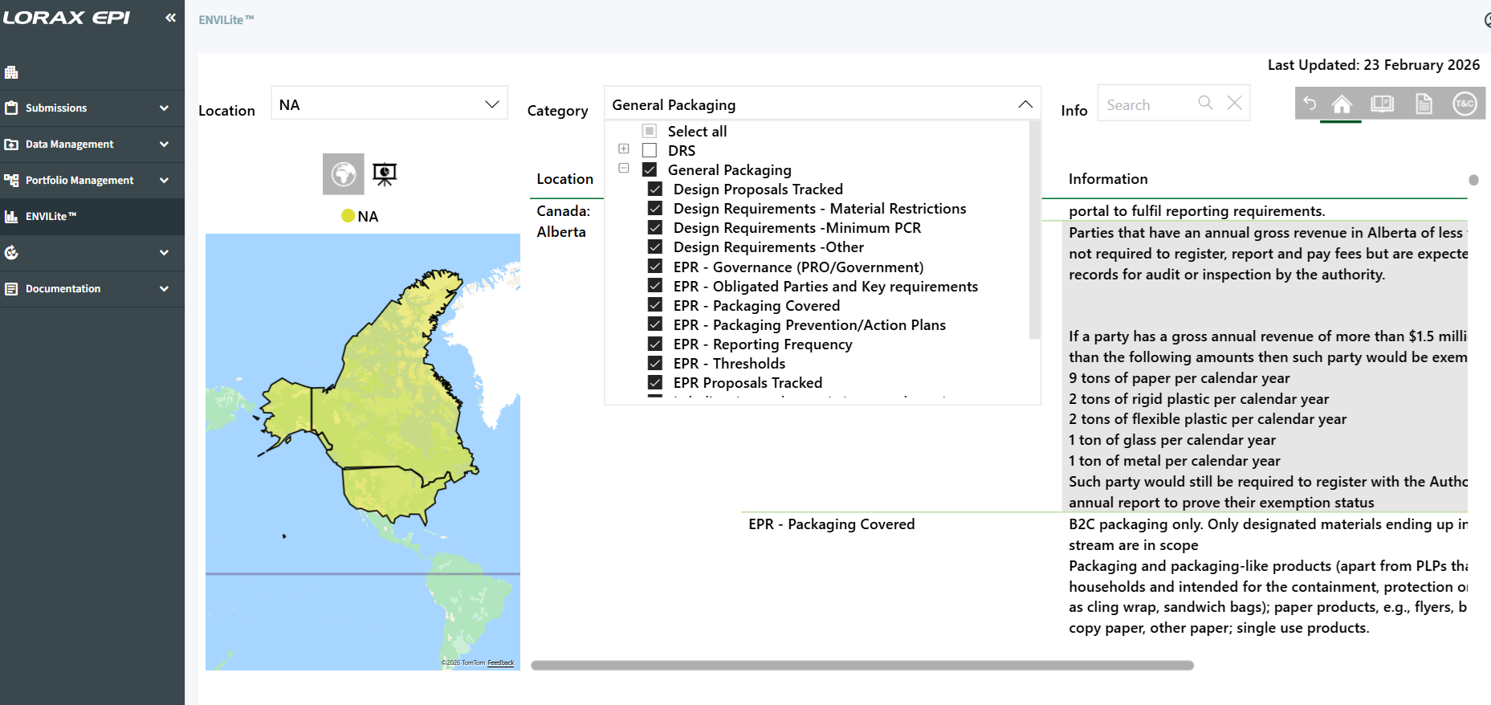Screen dimensions: 1491x705
Task: Click the building icon in the sidebar
Action: [x=11, y=72]
